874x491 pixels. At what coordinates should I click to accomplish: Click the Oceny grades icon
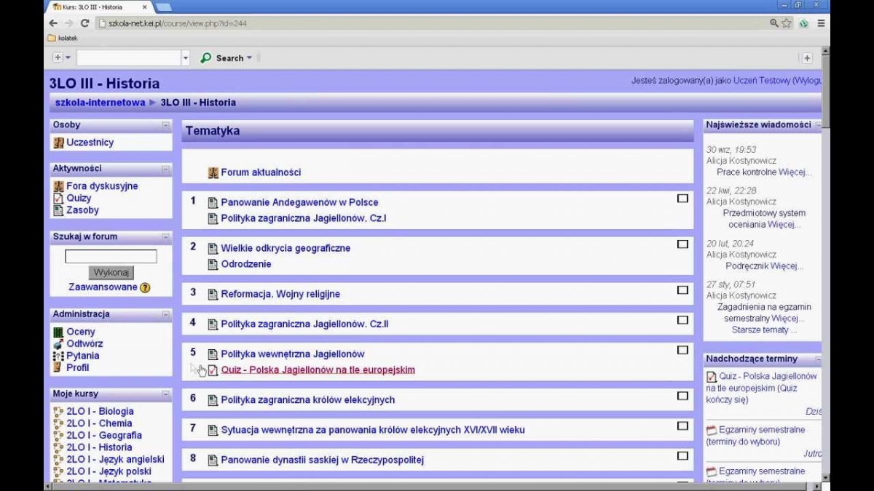(x=58, y=332)
